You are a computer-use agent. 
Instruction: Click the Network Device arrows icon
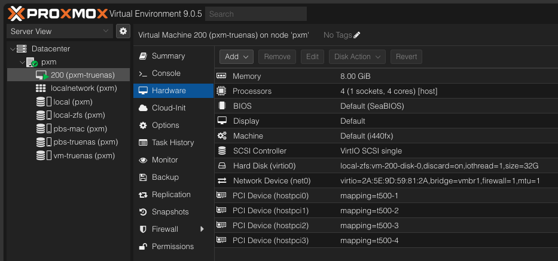point(222,180)
